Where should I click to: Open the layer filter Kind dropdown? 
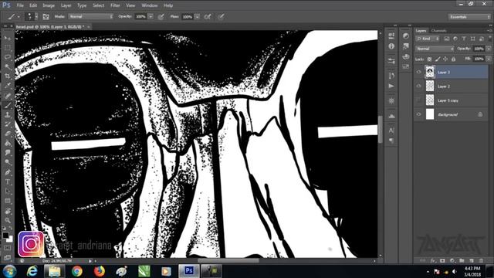pyautogui.click(x=428, y=39)
